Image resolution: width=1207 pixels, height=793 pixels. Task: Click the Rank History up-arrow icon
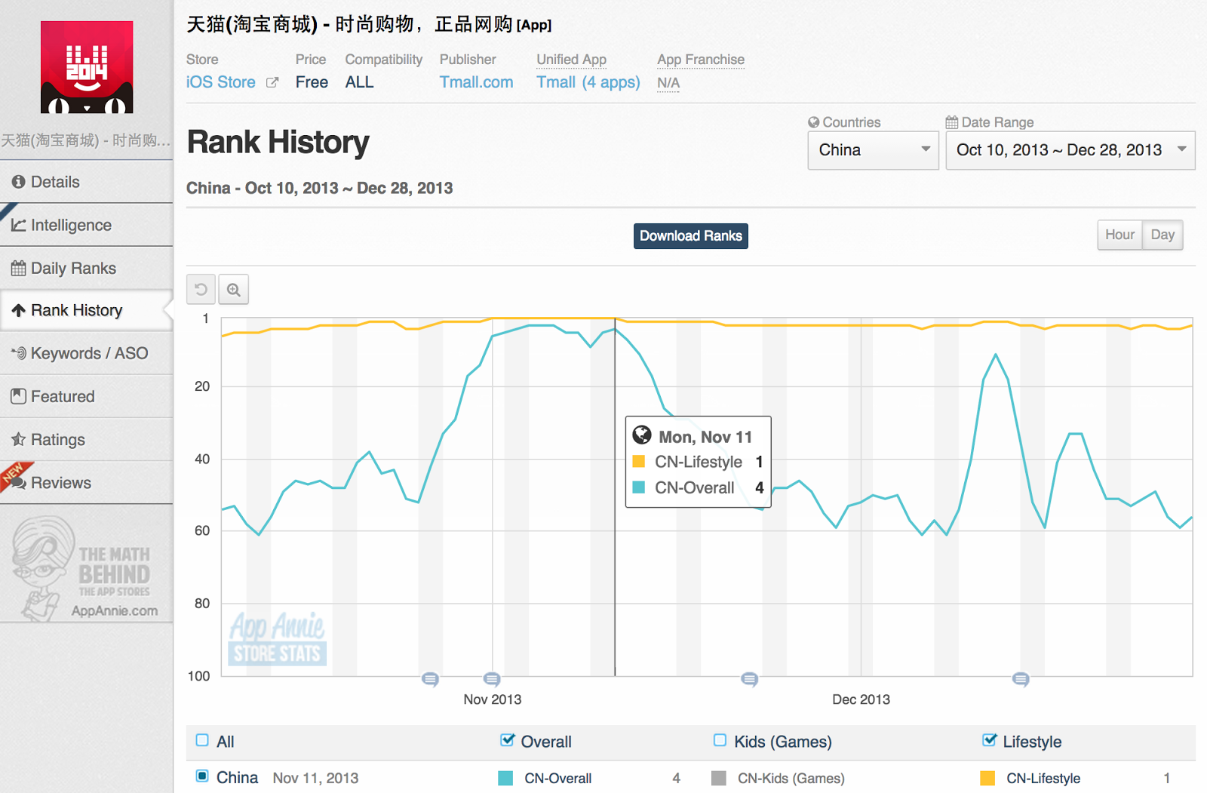coord(18,310)
